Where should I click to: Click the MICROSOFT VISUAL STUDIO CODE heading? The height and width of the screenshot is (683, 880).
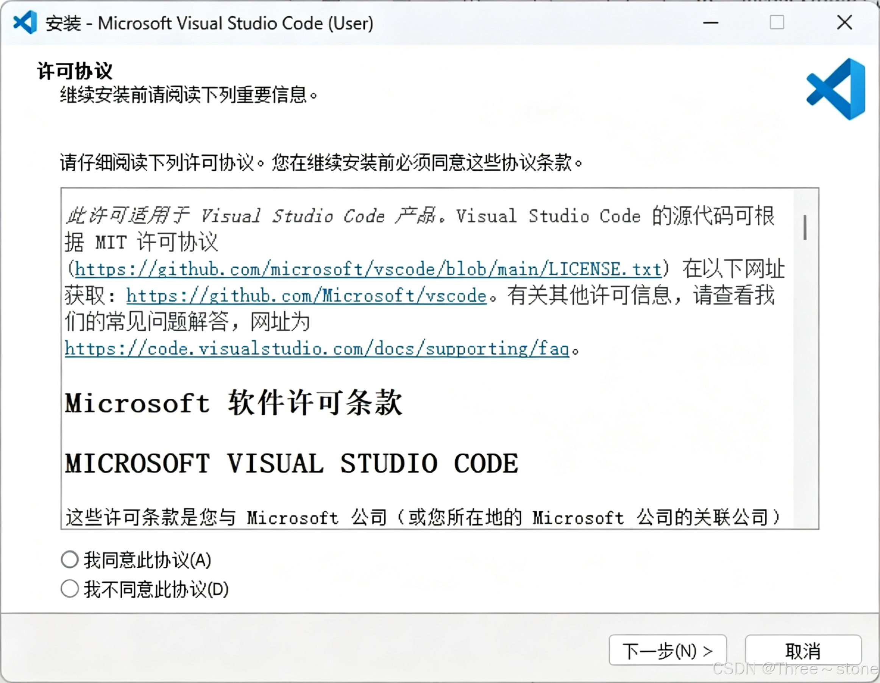(x=291, y=463)
